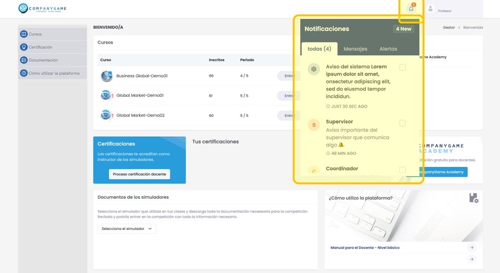This screenshot has height=273, width=500.
Task: Click the arrow below the Manual row
Action: pos(472,259)
